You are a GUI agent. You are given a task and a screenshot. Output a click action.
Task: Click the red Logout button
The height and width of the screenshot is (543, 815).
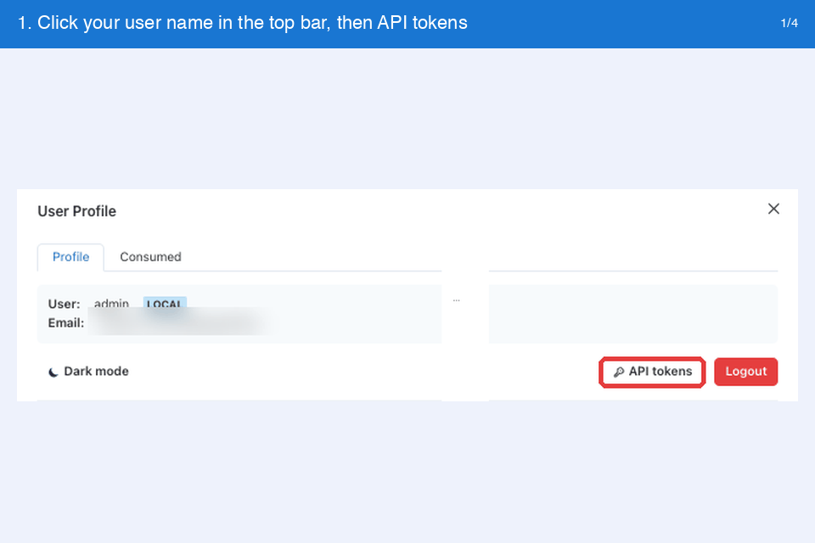pos(745,372)
